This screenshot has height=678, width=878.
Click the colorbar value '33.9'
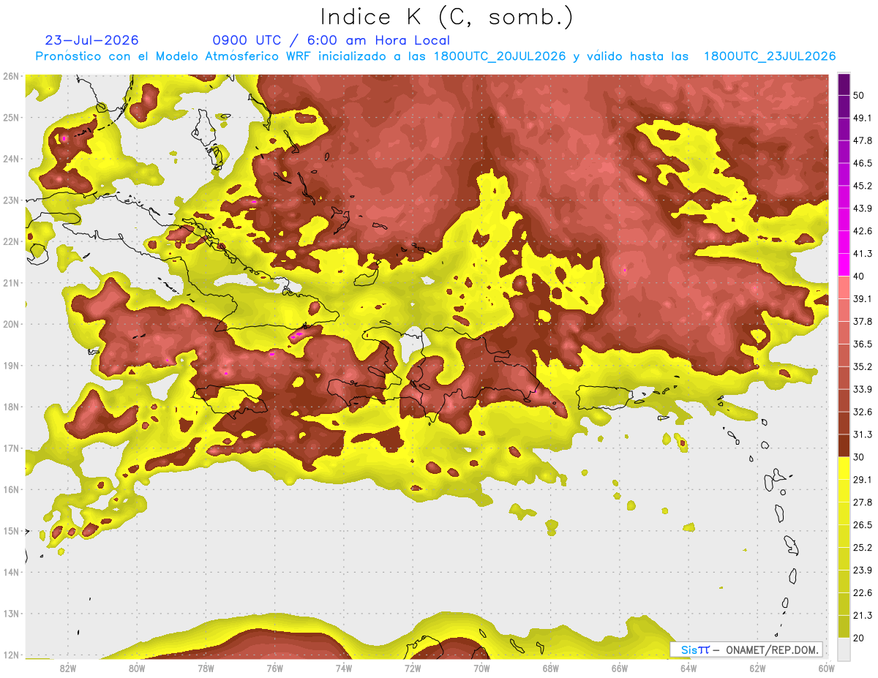coord(863,389)
